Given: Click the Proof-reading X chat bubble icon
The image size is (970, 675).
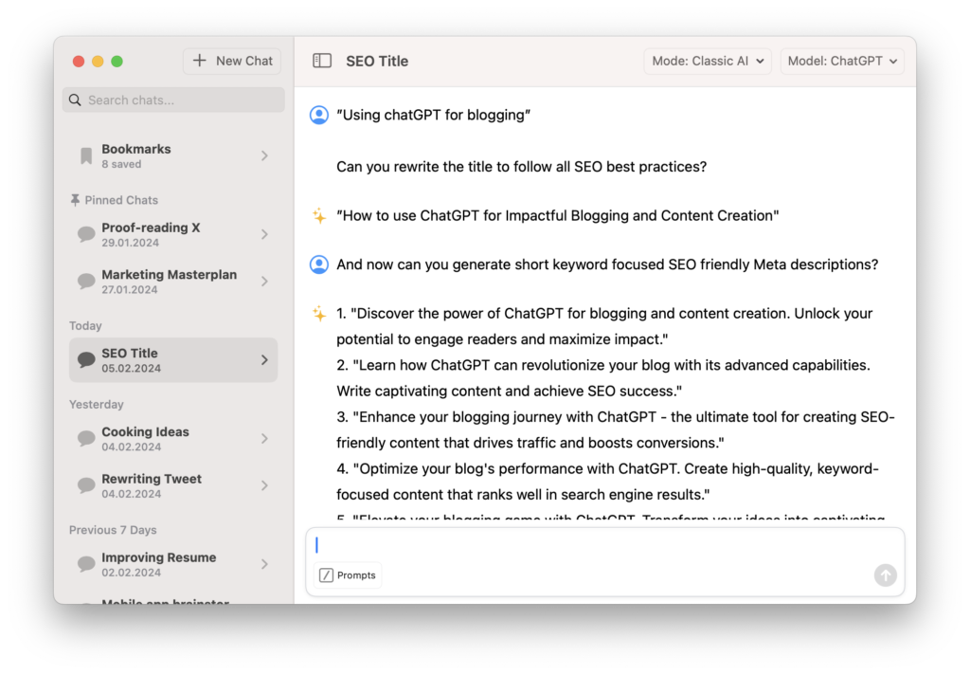Looking at the screenshot, I should 86,234.
